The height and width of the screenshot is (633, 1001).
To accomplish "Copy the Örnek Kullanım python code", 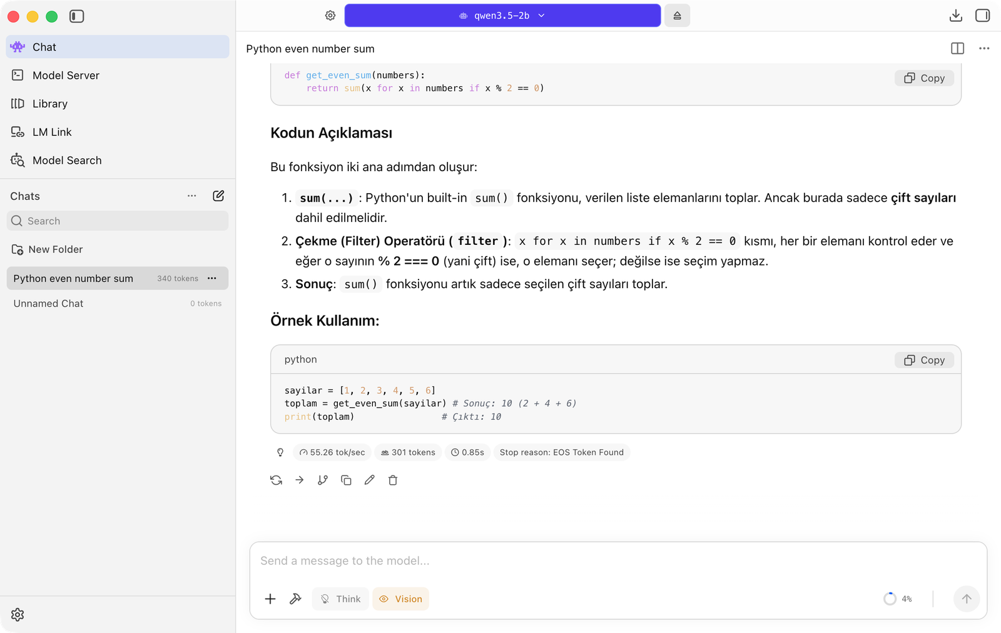I will pyautogui.click(x=924, y=360).
